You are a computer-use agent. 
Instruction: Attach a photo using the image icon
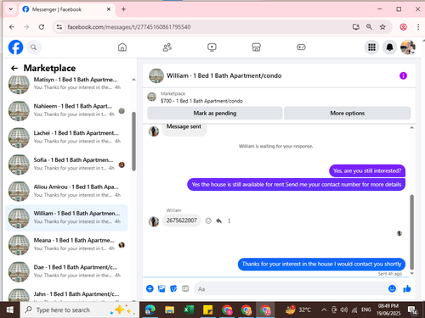(161, 288)
